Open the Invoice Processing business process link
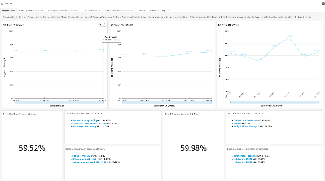Image resolution: width=325 pixels, height=181 pixels. click(84, 126)
